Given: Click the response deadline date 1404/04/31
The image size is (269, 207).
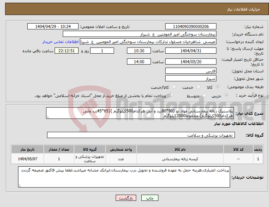Looking at the screenshot, I should [191, 51].
